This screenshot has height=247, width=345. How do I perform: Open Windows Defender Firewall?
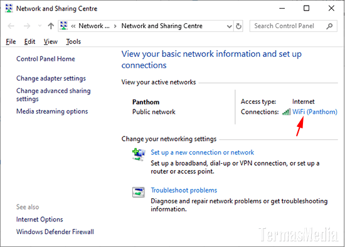tap(55, 232)
